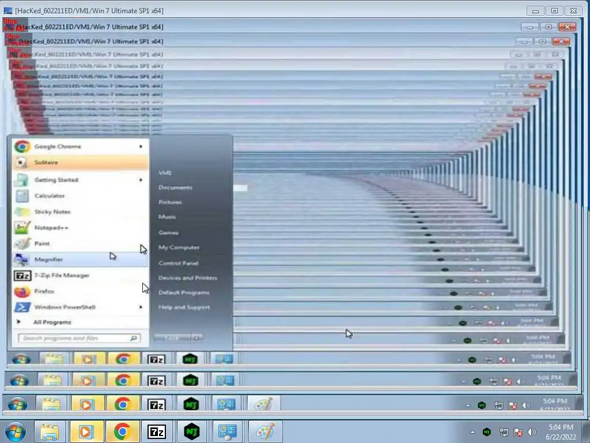Open Sticky Notes from the Start menu
This screenshot has width=590, height=443.
(80, 212)
